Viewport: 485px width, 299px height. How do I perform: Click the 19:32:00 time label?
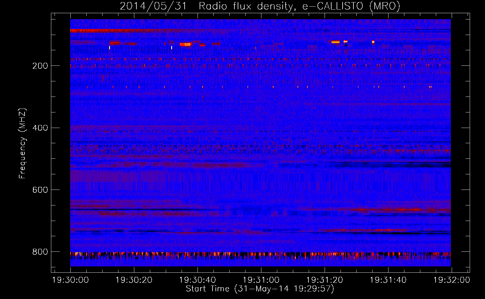coord(452,280)
